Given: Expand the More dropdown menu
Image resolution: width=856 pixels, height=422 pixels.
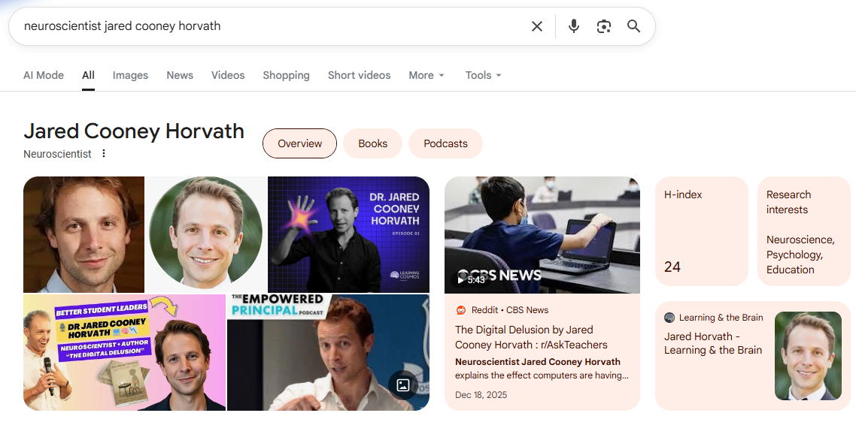Looking at the screenshot, I should 426,75.
